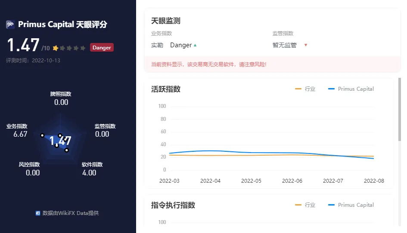
Task: Click the 2022-04 axis label
Action: pos(210,181)
